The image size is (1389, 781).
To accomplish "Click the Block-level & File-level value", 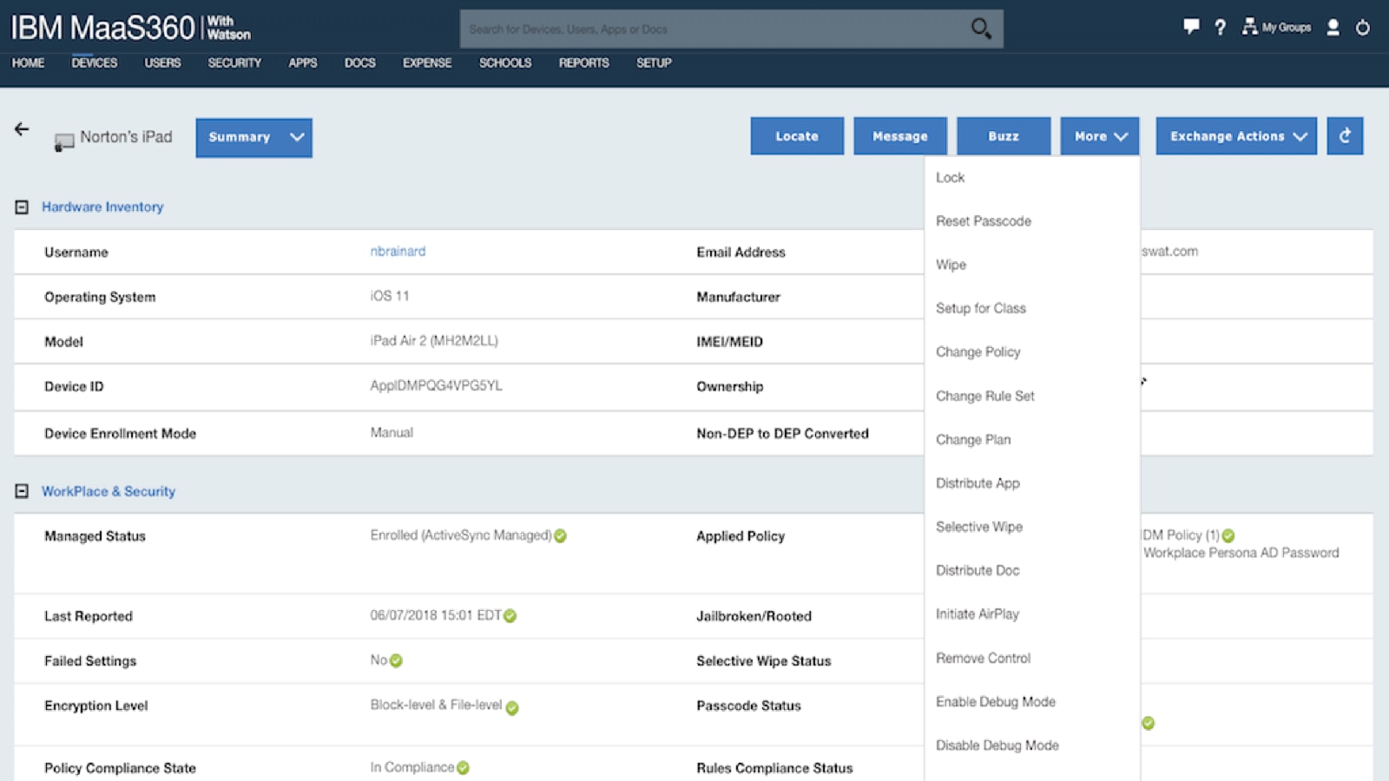I will (436, 705).
